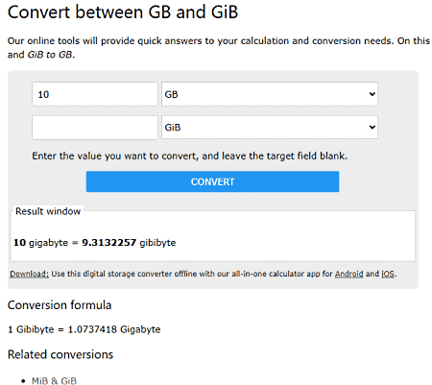Click the CONVERT button
This screenshot has width=432, height=385.
212,181
